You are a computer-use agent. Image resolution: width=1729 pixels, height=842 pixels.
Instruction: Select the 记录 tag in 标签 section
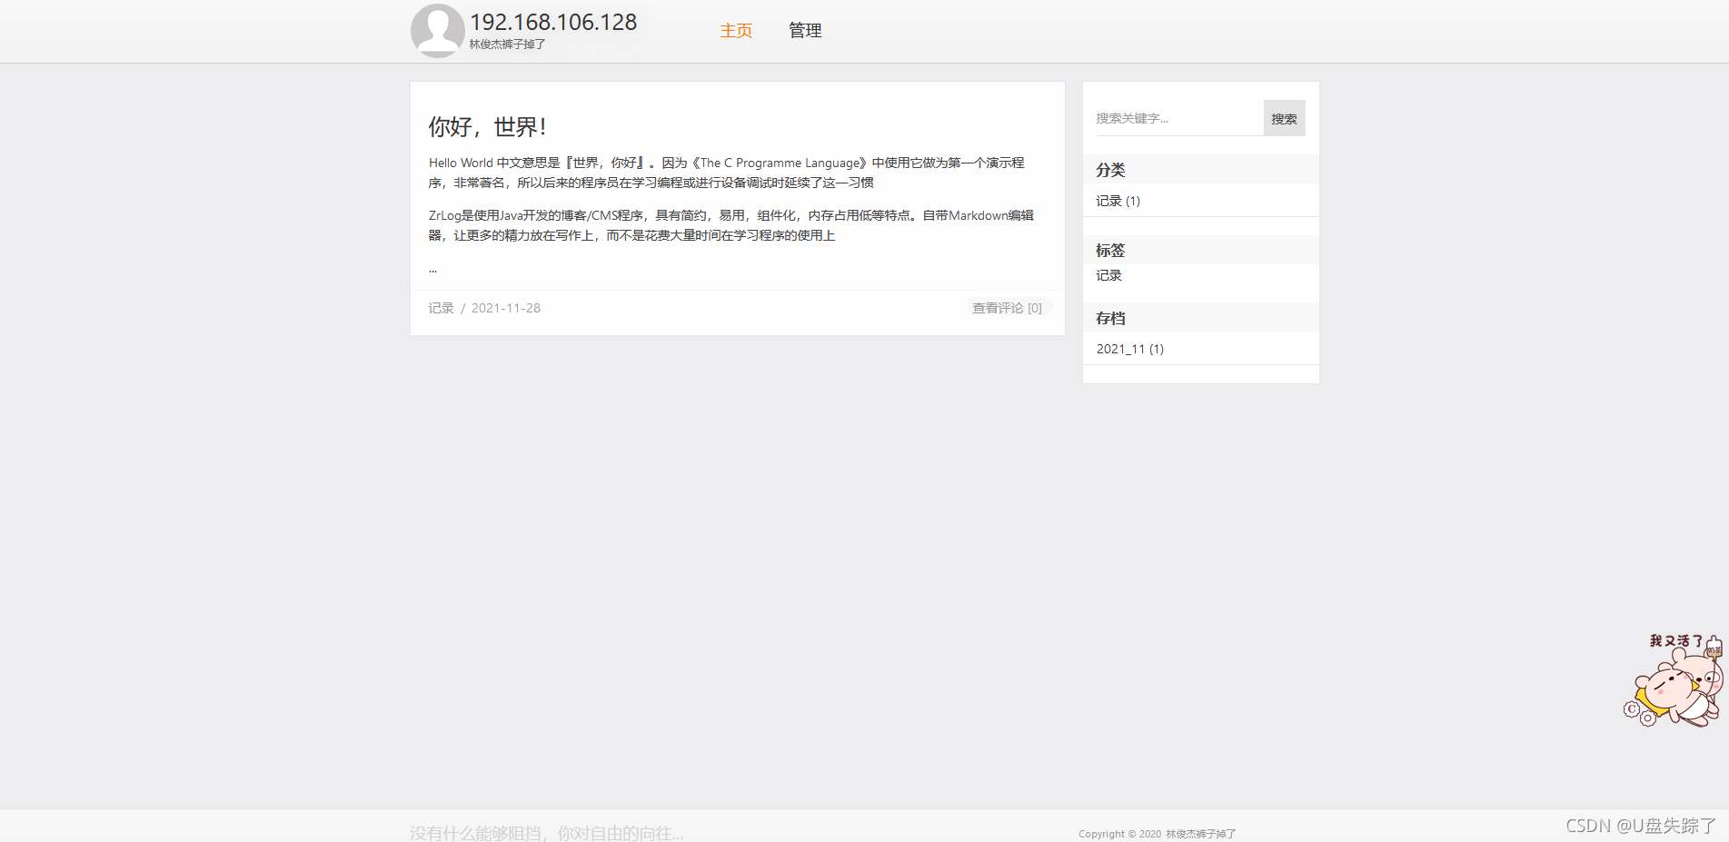1107,275
